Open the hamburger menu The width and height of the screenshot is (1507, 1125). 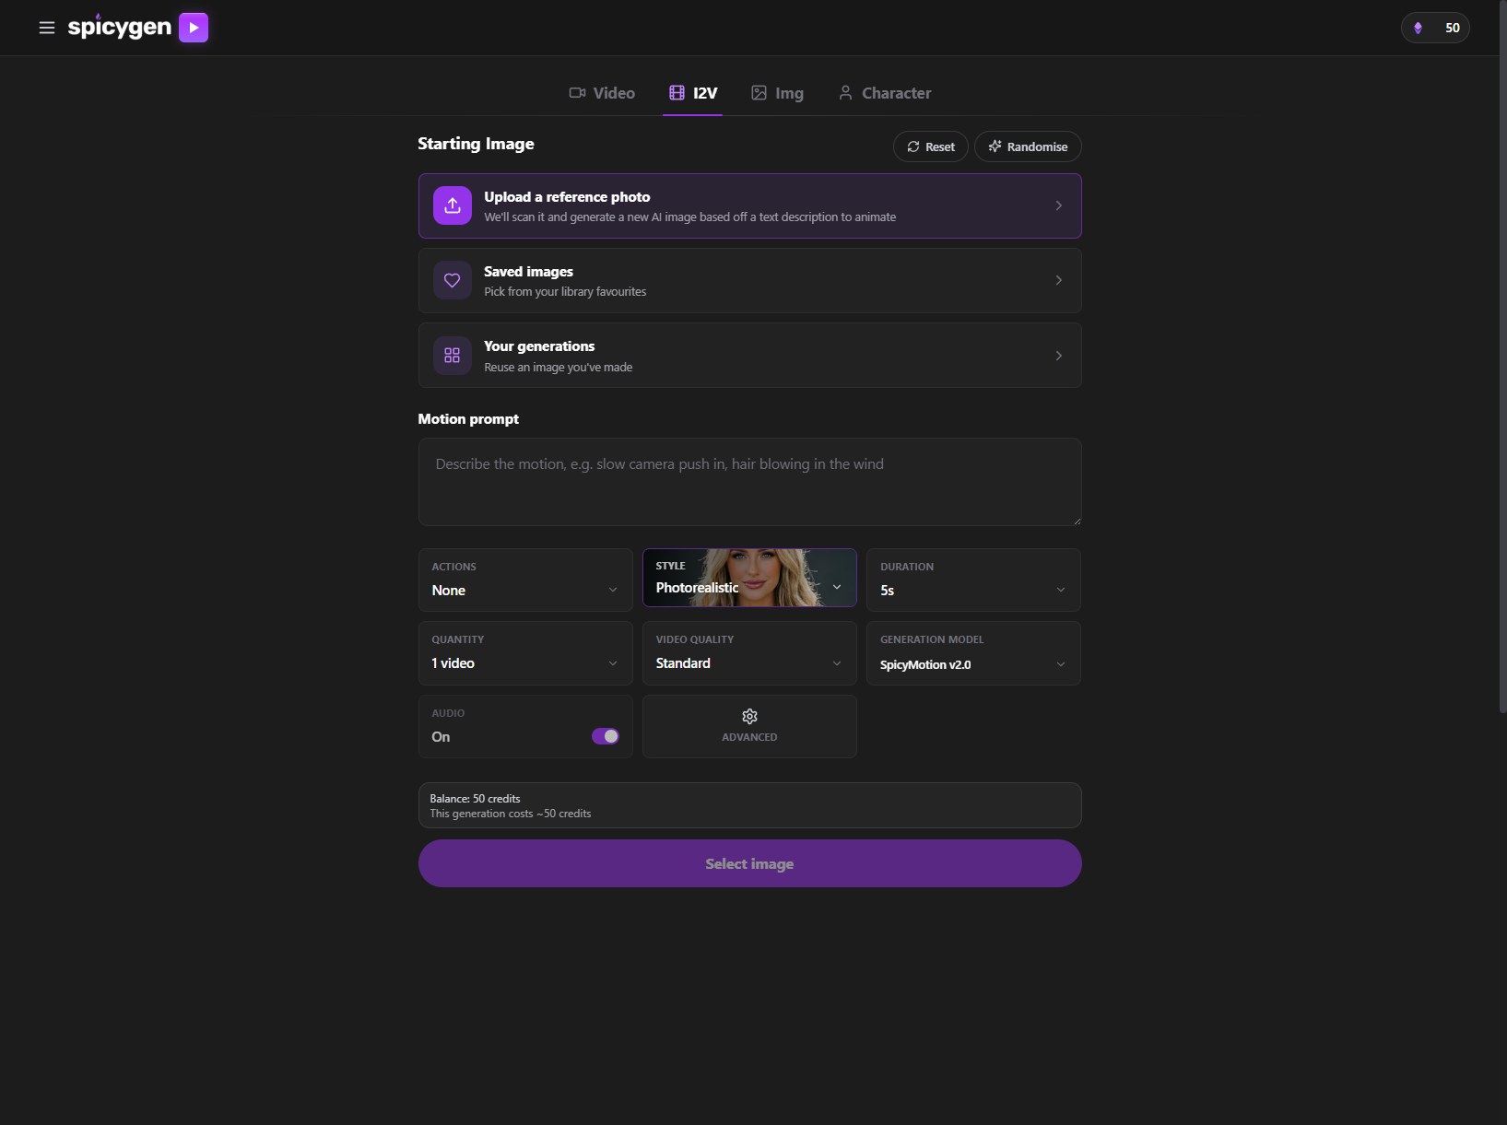point(47,28)
